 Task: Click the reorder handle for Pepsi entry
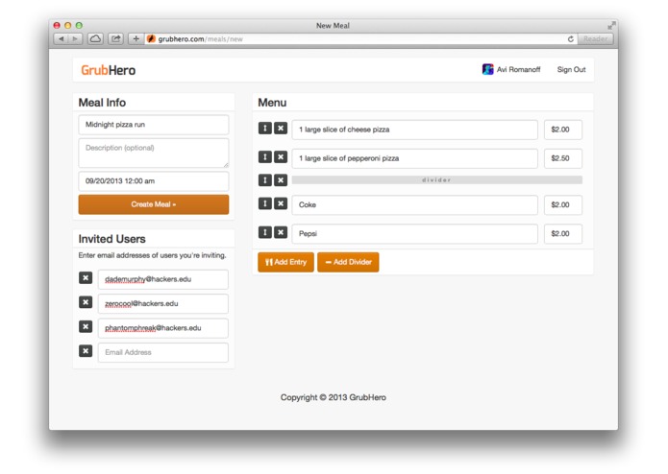coord(265,232)
